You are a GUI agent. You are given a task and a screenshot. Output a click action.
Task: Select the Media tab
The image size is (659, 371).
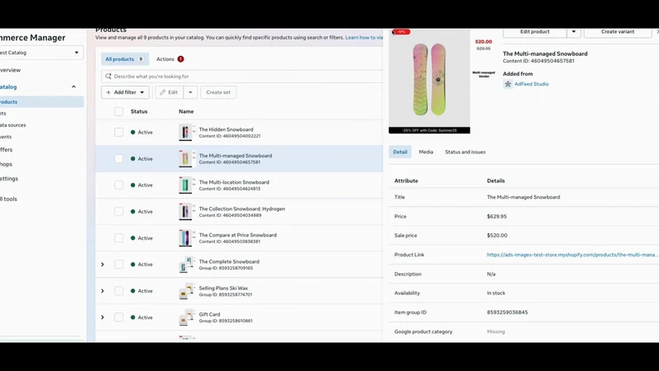(426, 152)
